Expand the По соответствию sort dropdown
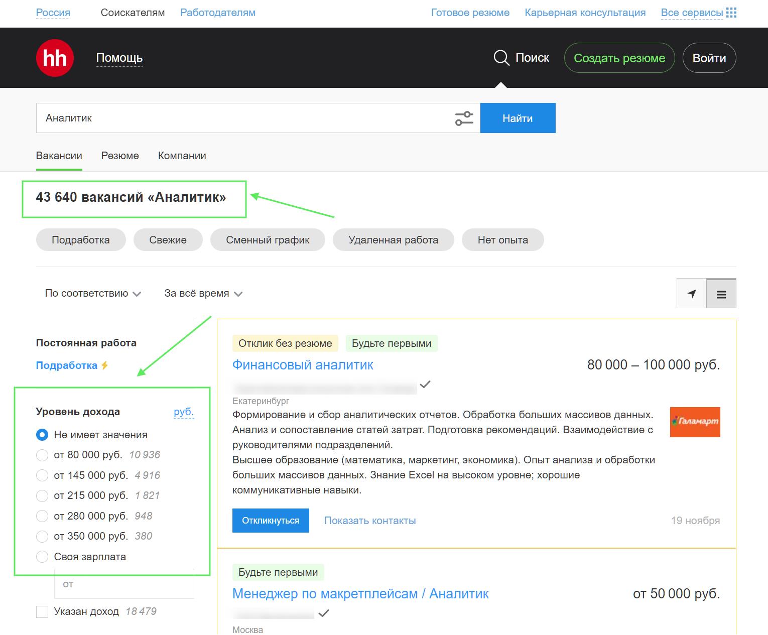Image resolution: width=768 pixels, height=635 pixels. pos(92,294)
